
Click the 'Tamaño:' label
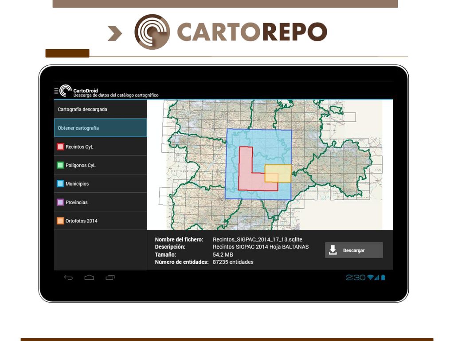[165, 254]
